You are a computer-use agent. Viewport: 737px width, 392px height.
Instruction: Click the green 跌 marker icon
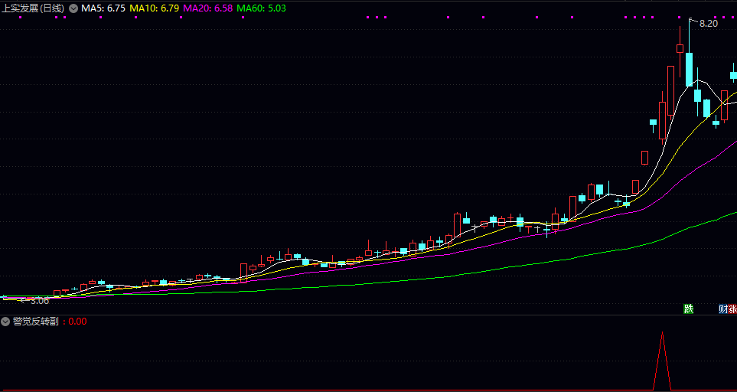688,309
